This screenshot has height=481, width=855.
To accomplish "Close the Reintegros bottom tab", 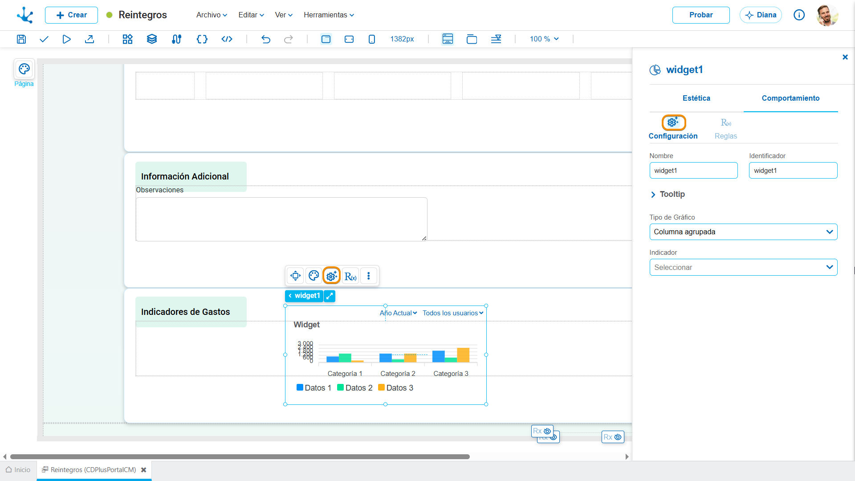I will [143, 470].
